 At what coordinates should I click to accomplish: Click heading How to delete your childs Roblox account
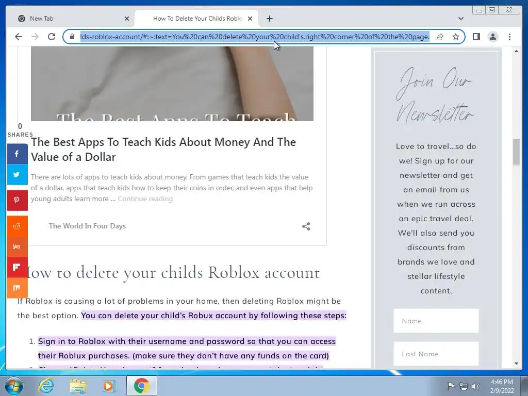point(172,272)
